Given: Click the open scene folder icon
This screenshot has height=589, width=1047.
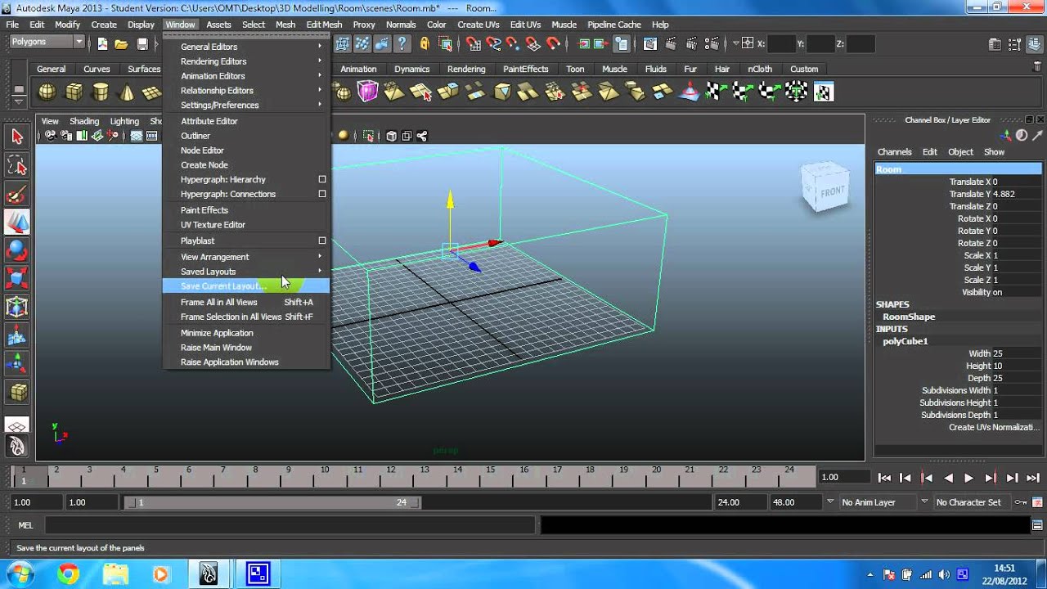Looking at the screenshot, I should pyautogui.click(x=121, y=44).
